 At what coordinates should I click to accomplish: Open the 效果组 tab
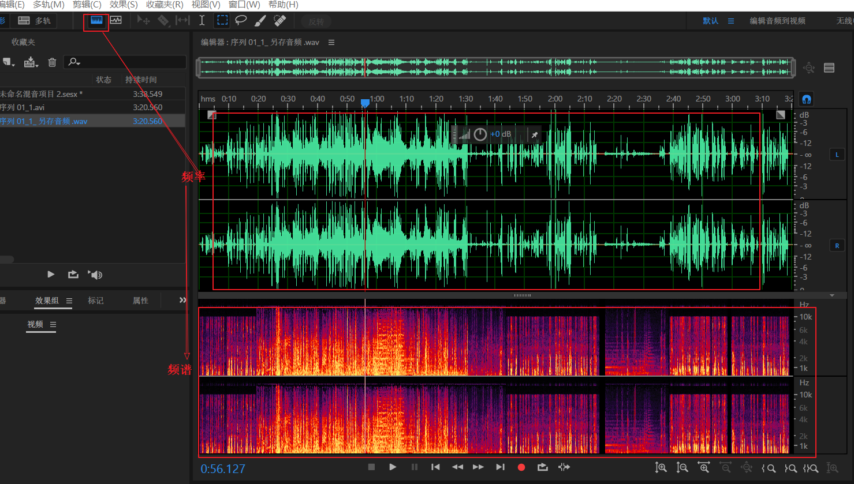47,301
